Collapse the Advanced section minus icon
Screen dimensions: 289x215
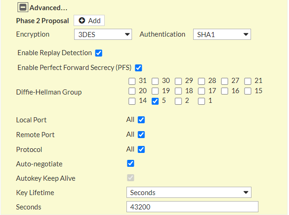[x=23, y=7]
